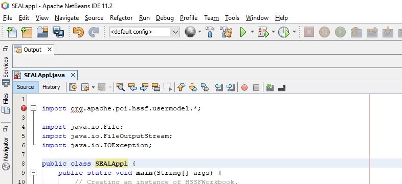Click the Open Project folder icon

(x=42, y=32)
